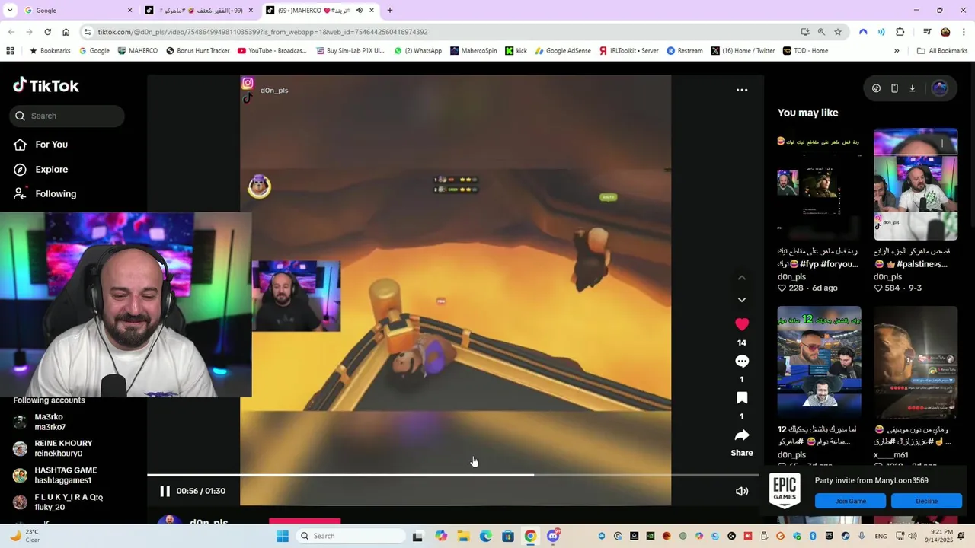The height and width of the screenshot is (548, 975).
Task: Open the TikTok profile avatar menu
Action: [x=940, y=88]
